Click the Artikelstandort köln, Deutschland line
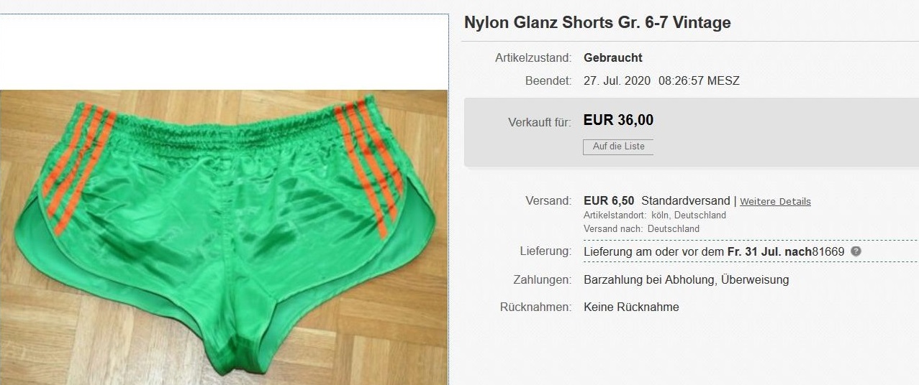The width and height of the screenshot is (919, 385). pyautogui.click(x=655, y=215)
